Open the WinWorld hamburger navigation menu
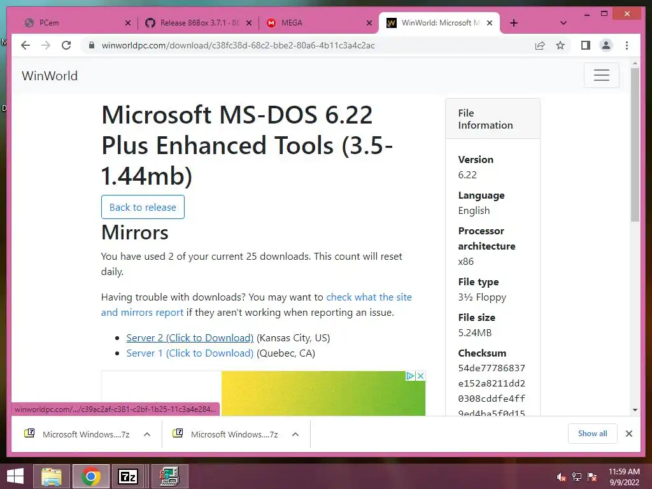The image size is (652, 489). (601, 75)
